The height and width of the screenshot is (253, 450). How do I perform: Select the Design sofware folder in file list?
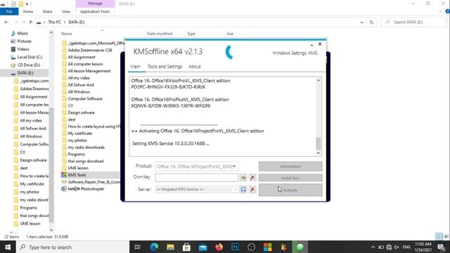tap(81, 112)
